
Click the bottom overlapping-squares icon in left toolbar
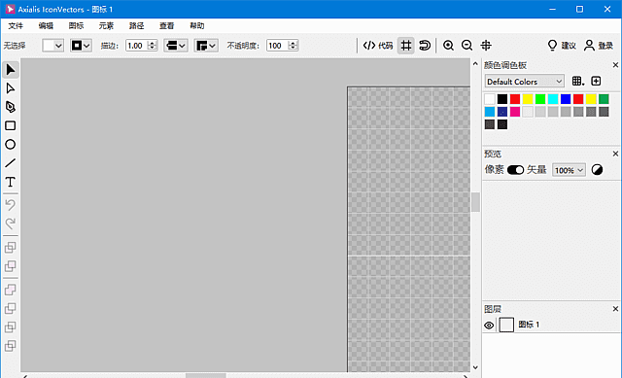(x=11, y=346)
